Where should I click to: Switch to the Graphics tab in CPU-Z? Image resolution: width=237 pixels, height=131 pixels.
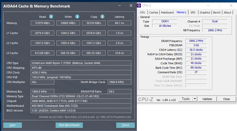205,12
